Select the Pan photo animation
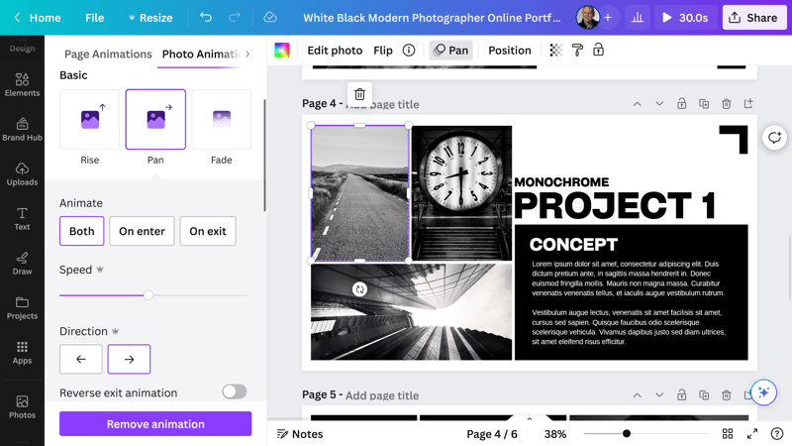Viewport: 792px width, 446px height. pos(155,119)
